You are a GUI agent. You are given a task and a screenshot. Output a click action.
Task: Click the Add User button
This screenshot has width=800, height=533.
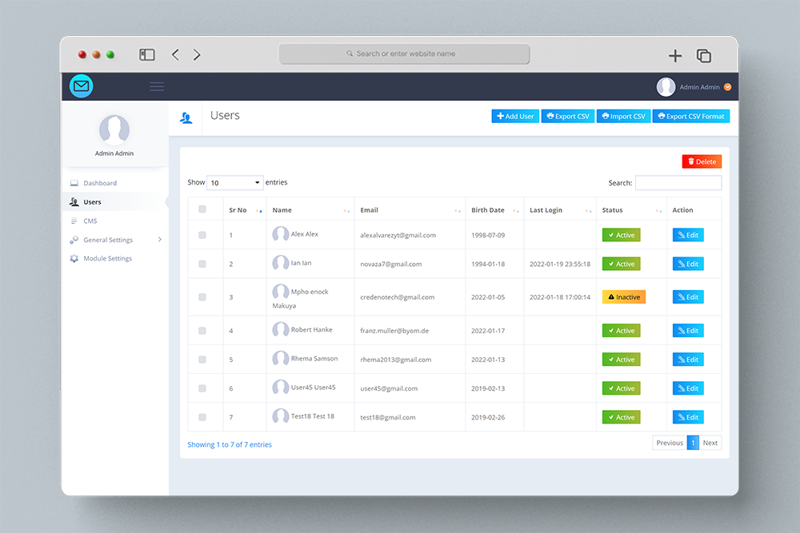(515, 116)
